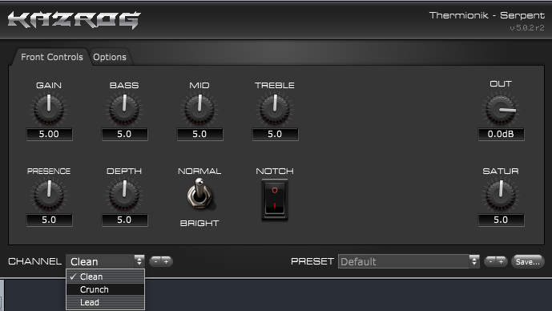Click the TREBLE value field

[275, 134]
